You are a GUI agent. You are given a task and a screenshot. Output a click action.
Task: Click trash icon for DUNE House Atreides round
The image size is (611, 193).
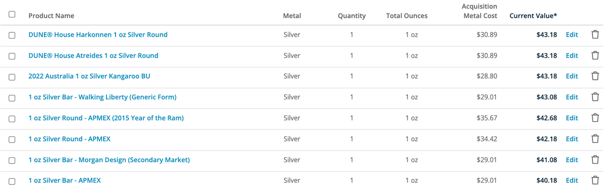595,55
